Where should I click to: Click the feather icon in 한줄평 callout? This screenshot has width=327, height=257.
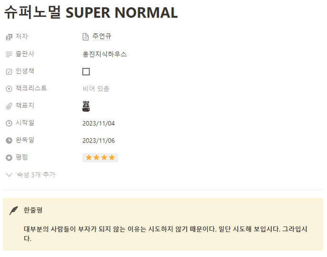click(x=14, y=210)
